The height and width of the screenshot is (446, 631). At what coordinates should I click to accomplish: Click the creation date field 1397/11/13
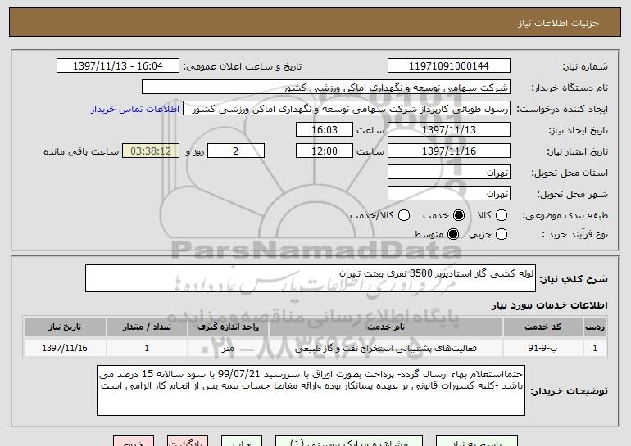click(449, 130)
